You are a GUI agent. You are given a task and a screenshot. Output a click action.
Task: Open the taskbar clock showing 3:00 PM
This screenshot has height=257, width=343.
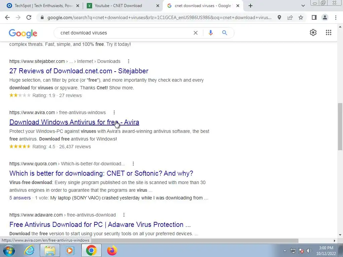tap(326, 251)
